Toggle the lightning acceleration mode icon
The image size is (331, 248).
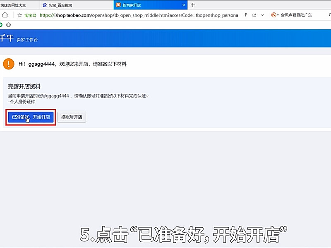click(x=246, y=15)
